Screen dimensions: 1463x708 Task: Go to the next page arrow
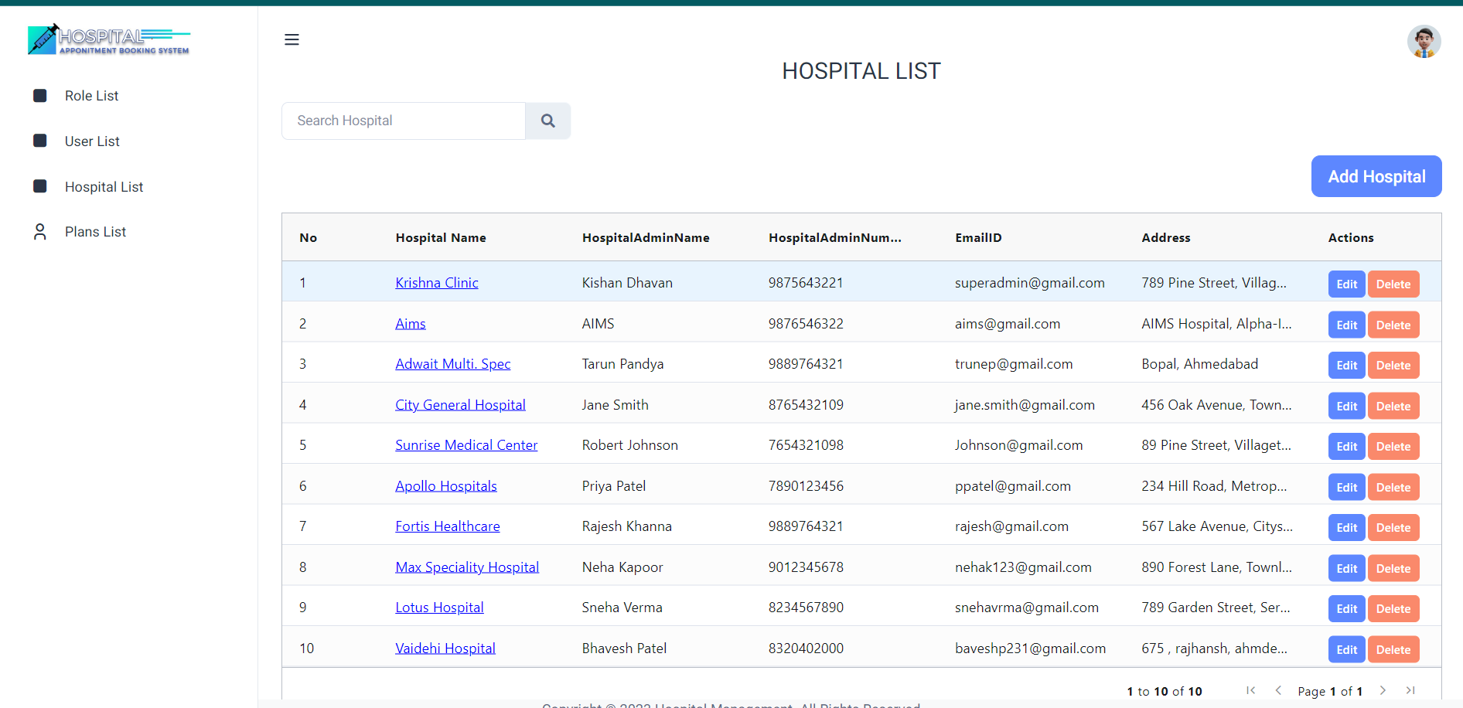pyautogui.click(x=1383, y=690)
